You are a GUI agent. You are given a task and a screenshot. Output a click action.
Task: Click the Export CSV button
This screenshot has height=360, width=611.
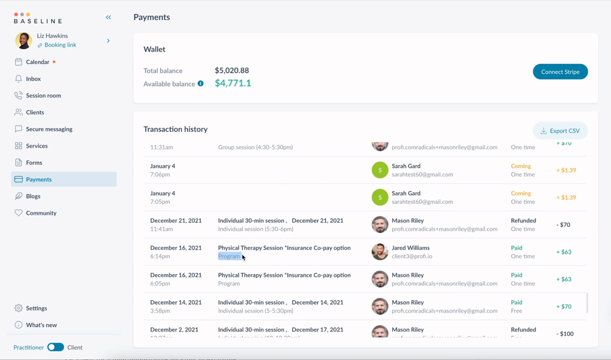tap(560, 130)
